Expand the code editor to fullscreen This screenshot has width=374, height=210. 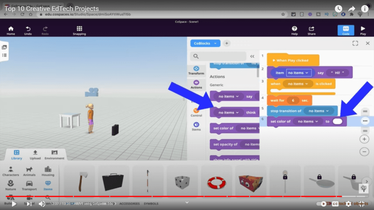tap(355, 43)
